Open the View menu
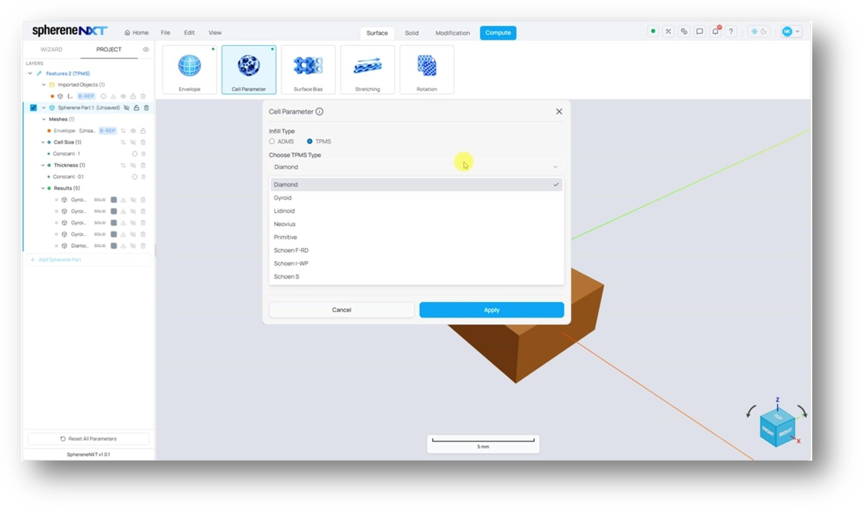 [x=215, y=33]
